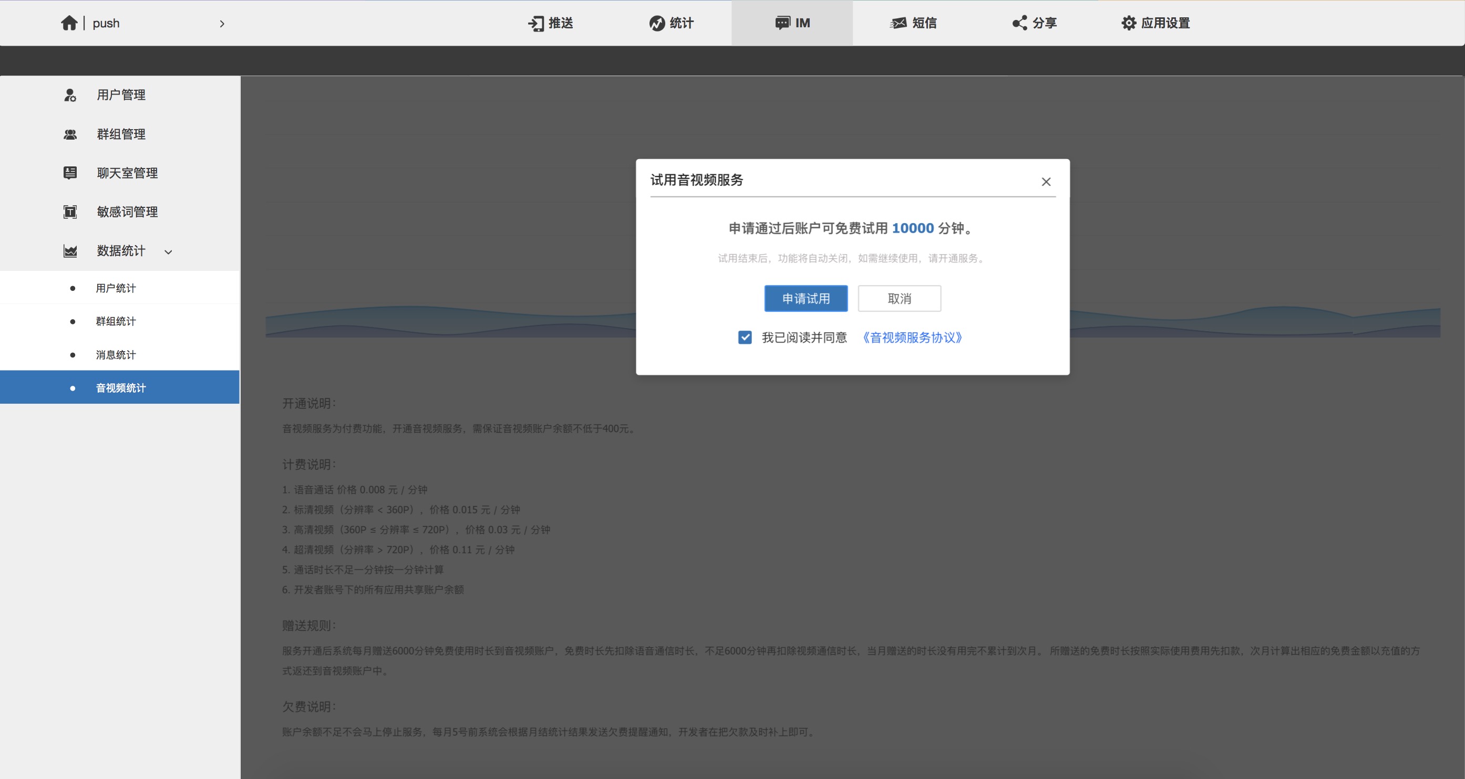Collapse the 数据统计 chevron expander
The image size is (1465, 779).
(168, 252)
